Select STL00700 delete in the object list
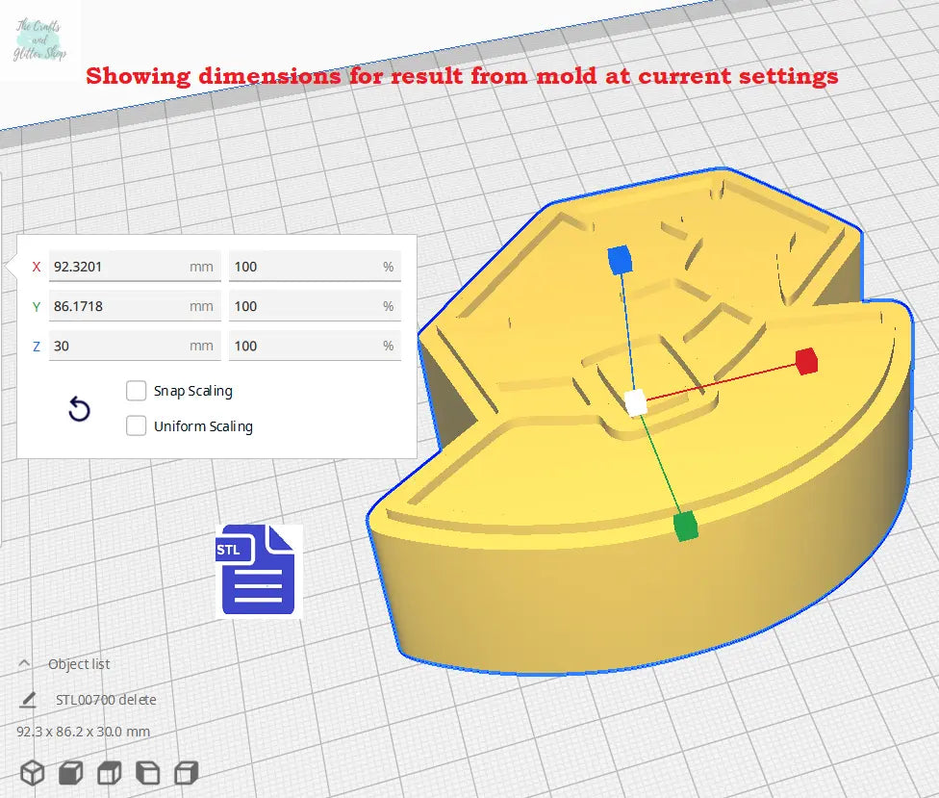939x798 pixels. pos(106,700)
